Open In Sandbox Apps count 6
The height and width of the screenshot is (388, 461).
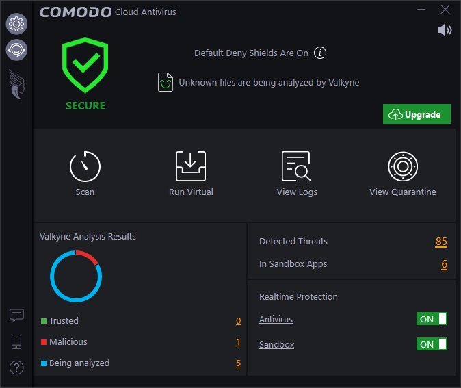click(x=444, y=264)
